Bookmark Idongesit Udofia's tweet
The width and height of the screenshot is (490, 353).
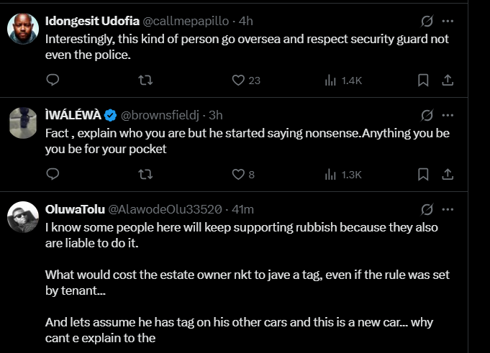click(424, 80)
